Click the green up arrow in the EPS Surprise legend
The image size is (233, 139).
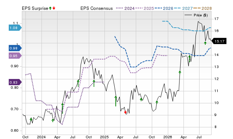click(50, 8)
